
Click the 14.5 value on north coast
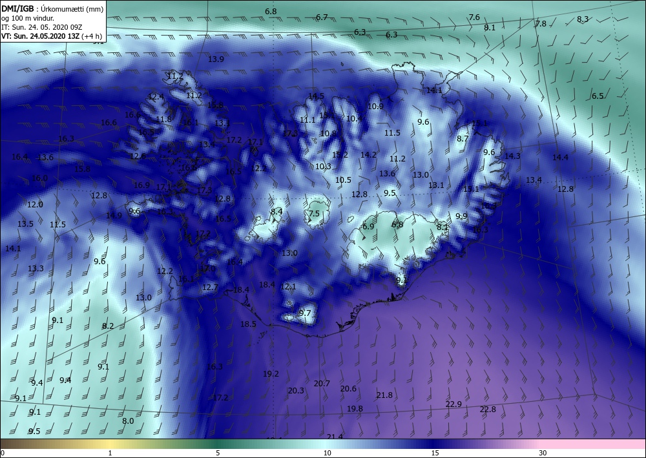tap(316, 96)
